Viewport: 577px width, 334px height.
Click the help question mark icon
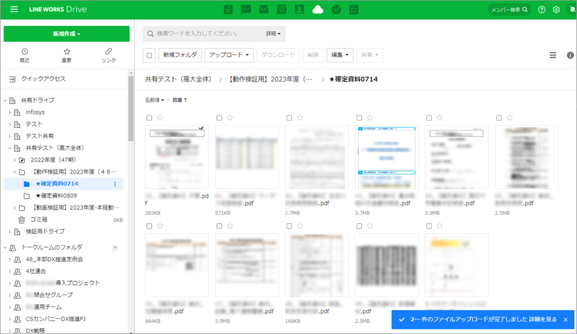(542, 9)
